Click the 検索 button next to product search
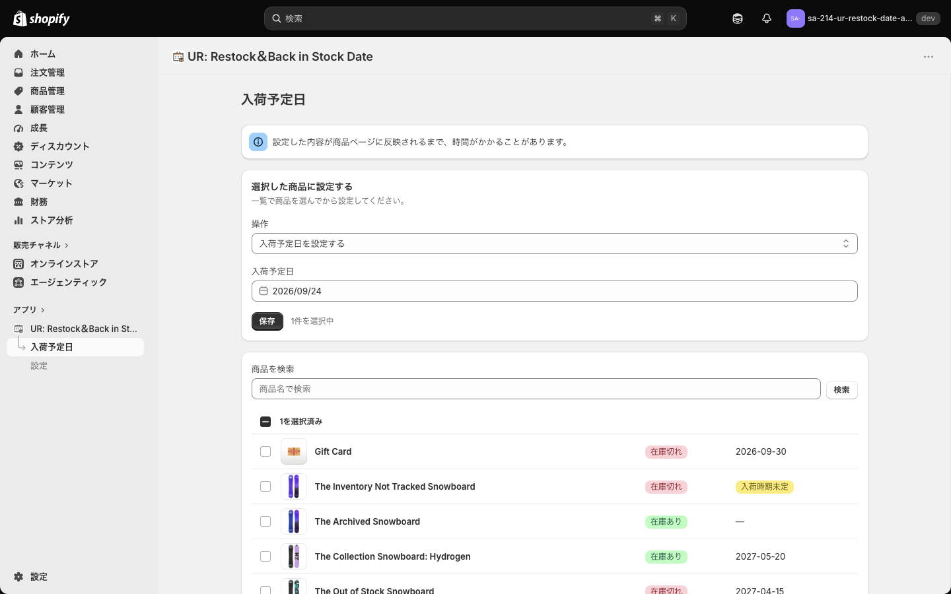The height and width of the screenshot is (594, 951). click(842, 390)
